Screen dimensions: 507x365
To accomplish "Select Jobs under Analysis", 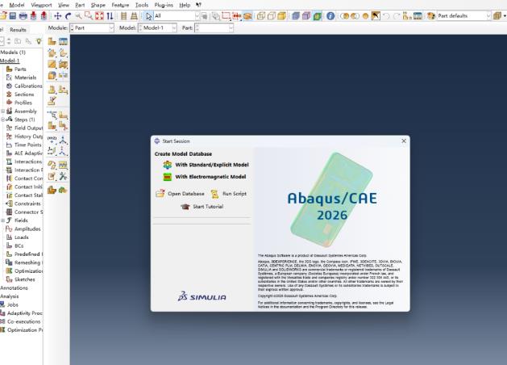I will pos(13,304).
